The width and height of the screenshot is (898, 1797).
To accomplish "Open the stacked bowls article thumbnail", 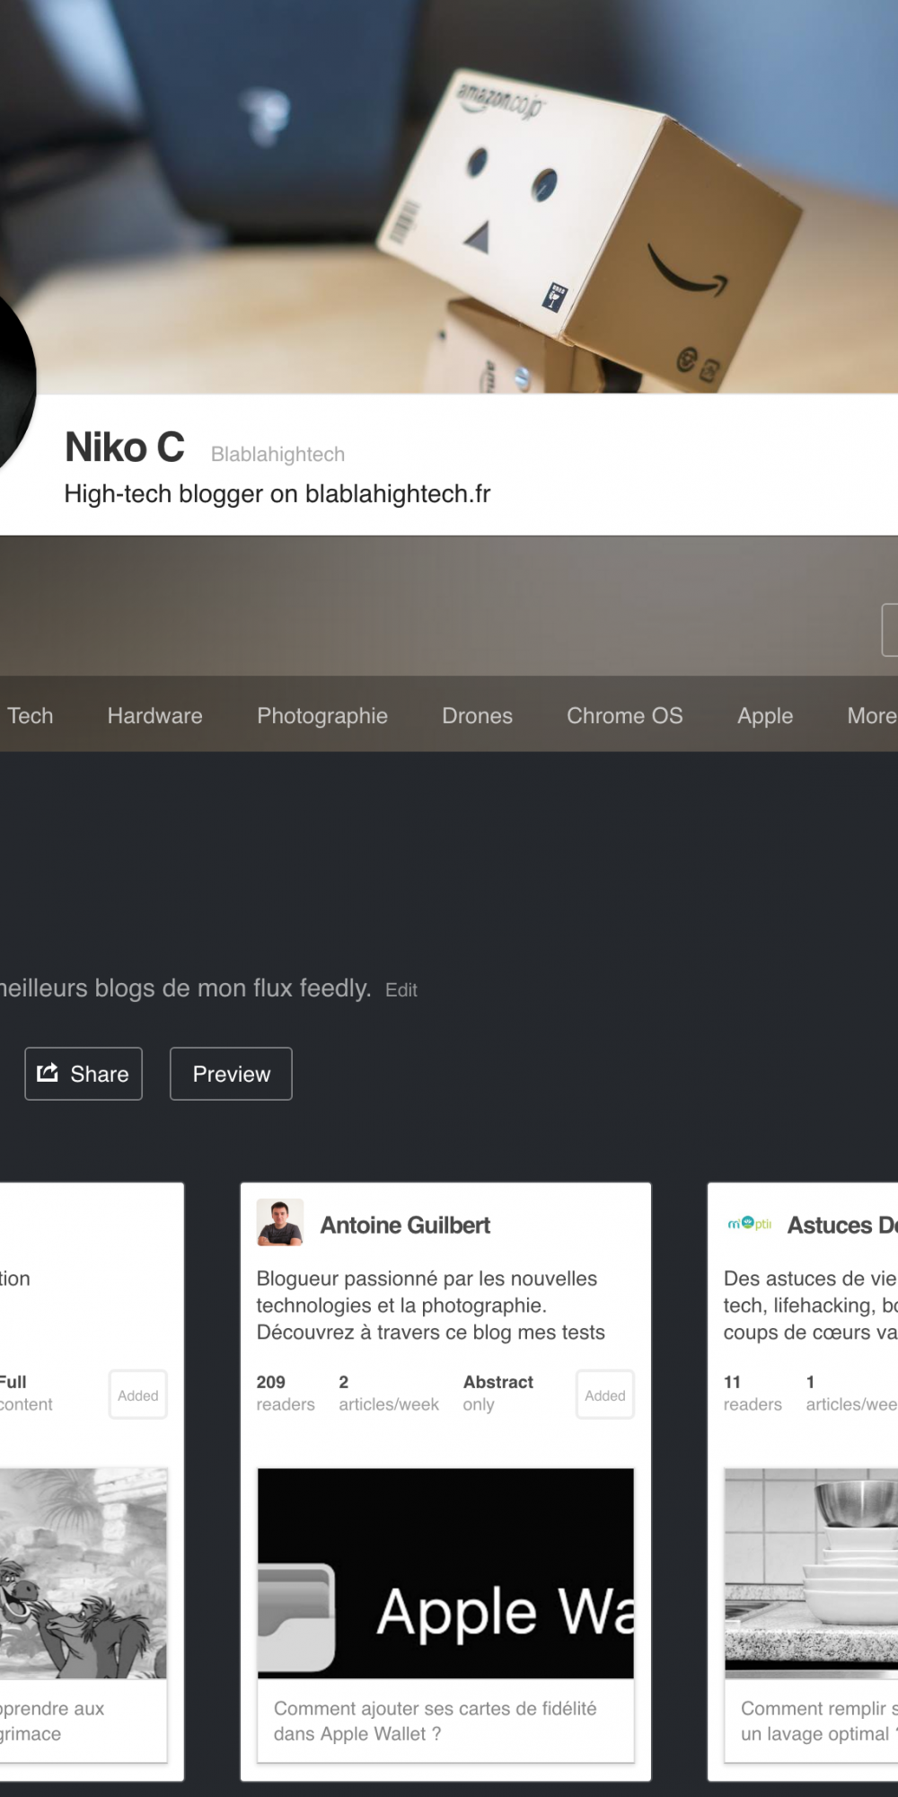I will 811,1573.
